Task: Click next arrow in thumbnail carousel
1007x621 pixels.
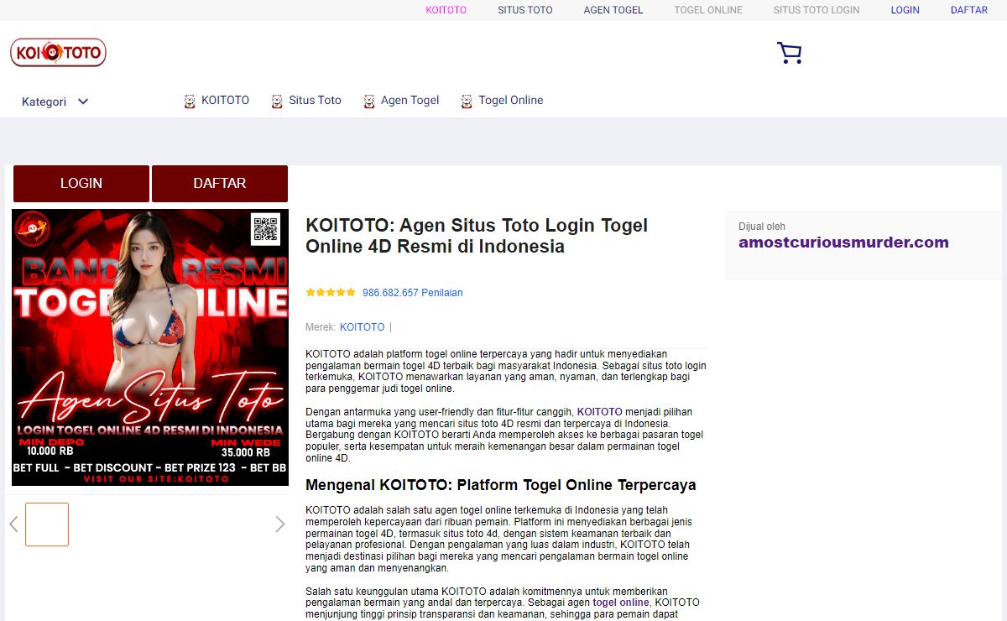Action: point(280,524)
